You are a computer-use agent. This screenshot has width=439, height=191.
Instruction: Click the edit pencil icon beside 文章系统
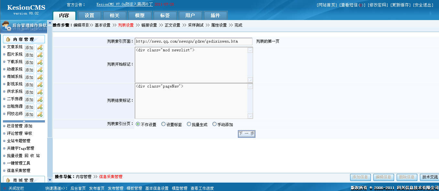click(40, 48)
